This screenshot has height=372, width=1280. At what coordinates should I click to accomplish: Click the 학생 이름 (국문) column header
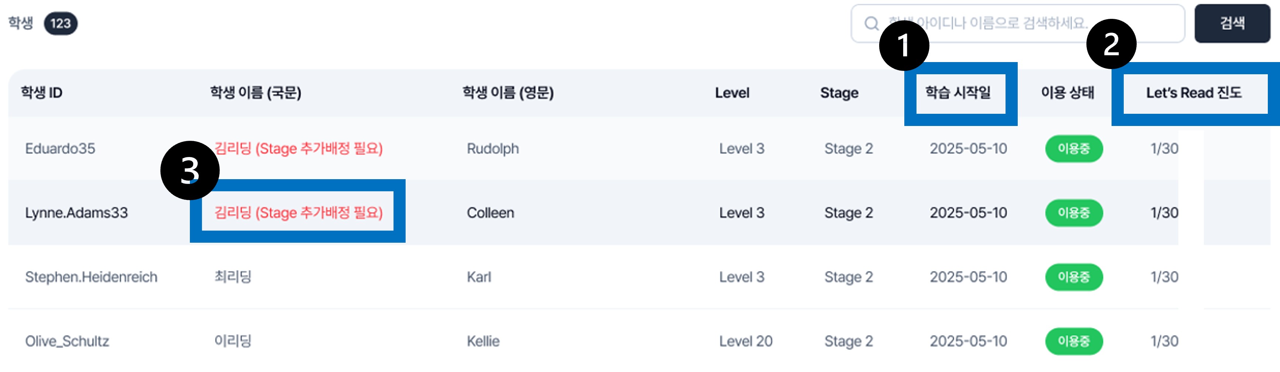[x=255, y=93]
